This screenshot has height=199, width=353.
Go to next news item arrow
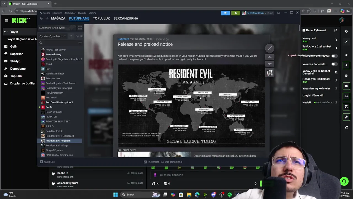(x=270, y=64)
